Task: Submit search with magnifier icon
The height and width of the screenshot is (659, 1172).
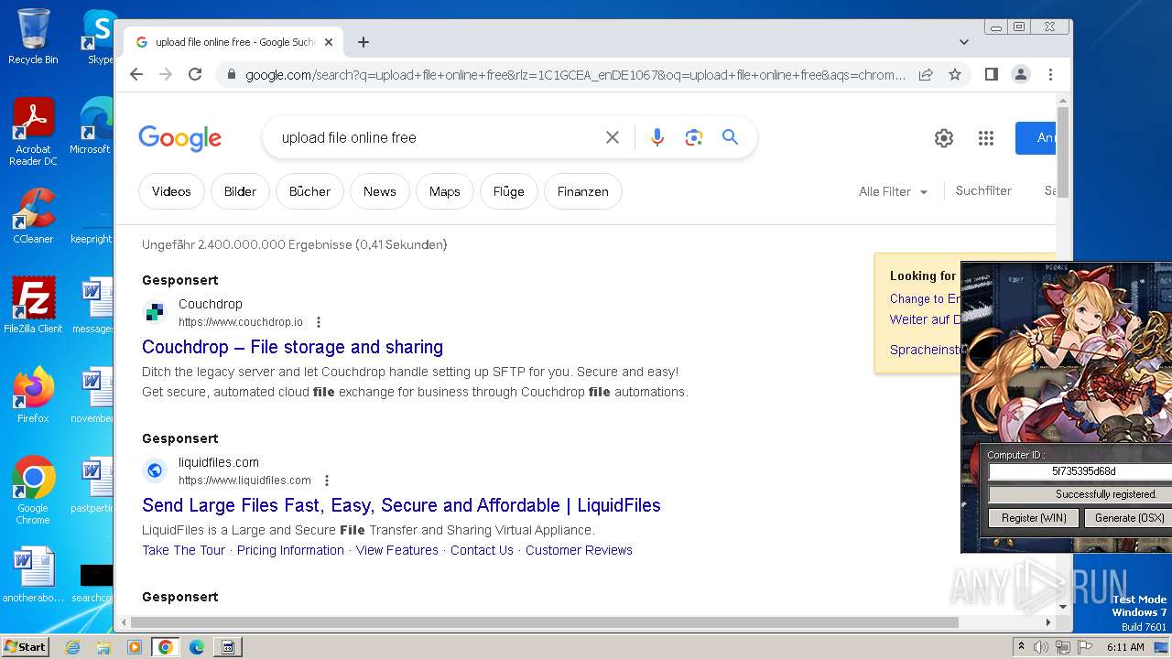Action: tap(730, 137)
